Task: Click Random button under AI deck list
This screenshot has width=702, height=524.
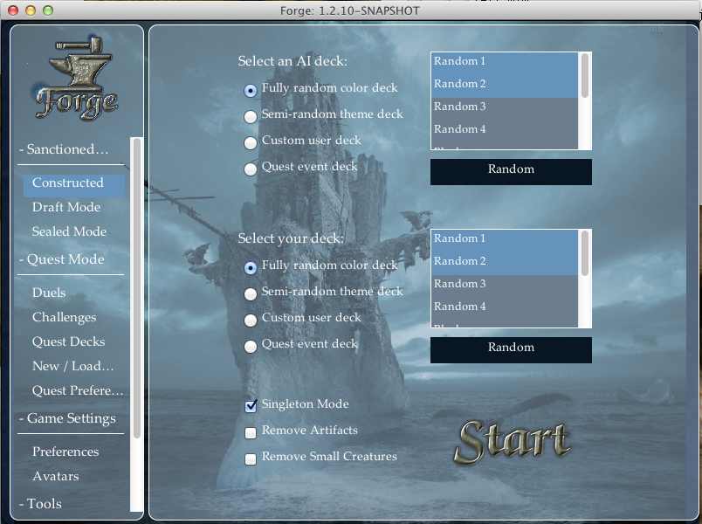Action: click(511, 170)
